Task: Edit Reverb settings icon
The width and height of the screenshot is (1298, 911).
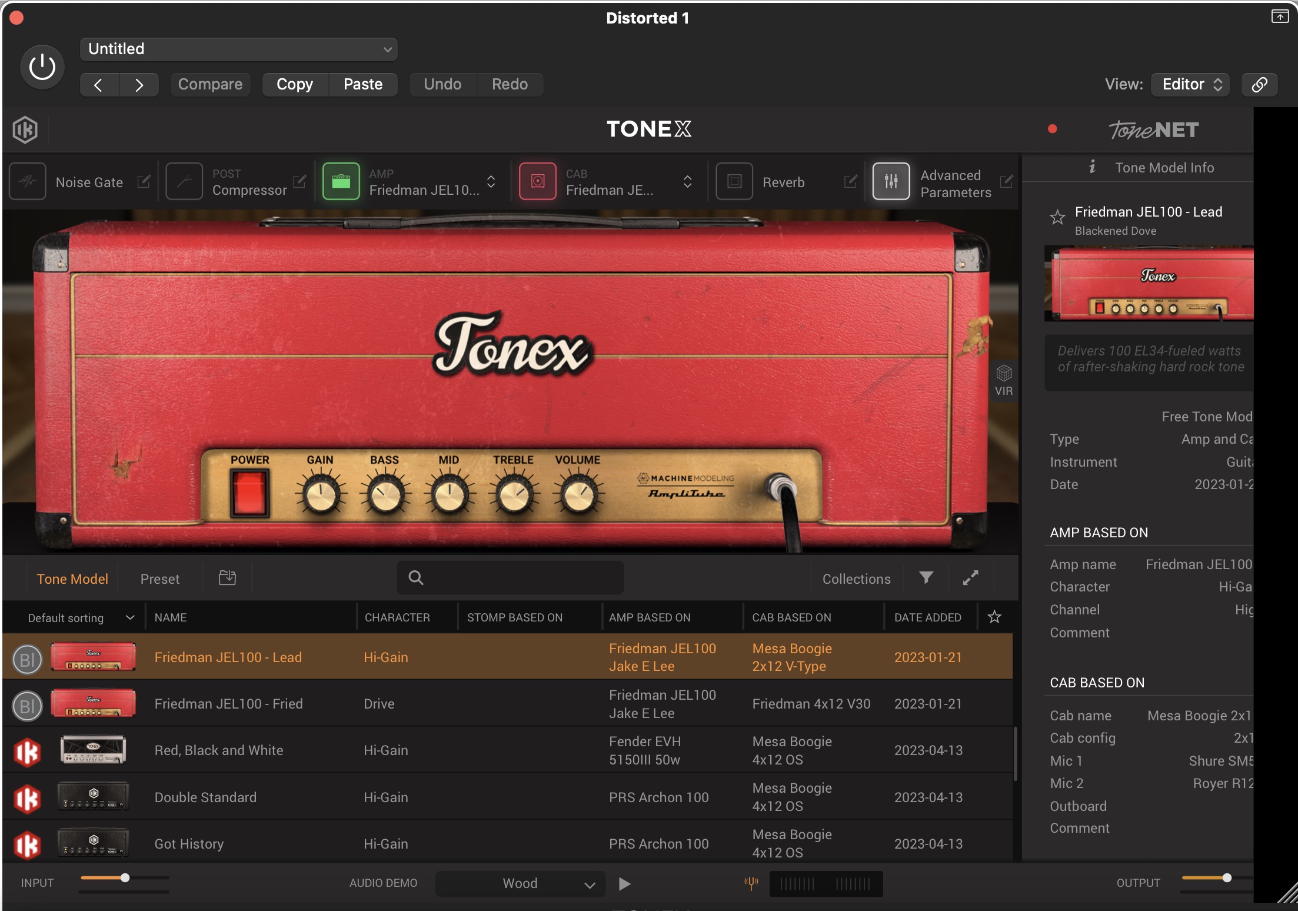Action: 850,181
